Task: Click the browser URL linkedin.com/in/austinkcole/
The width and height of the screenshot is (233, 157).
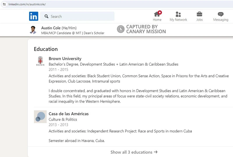Action: [27, 4]
